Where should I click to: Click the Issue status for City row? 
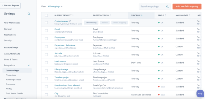point(161,95)
